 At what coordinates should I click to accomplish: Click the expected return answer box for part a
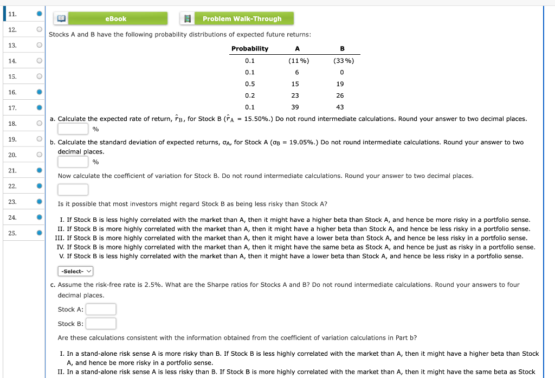74,129
